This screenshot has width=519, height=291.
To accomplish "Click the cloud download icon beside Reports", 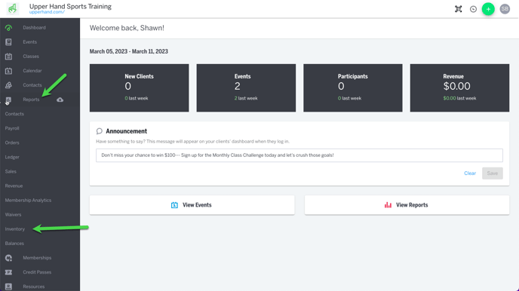I will (60, 100).
